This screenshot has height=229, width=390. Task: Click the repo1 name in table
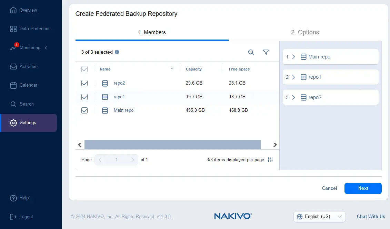pos(119,97)
